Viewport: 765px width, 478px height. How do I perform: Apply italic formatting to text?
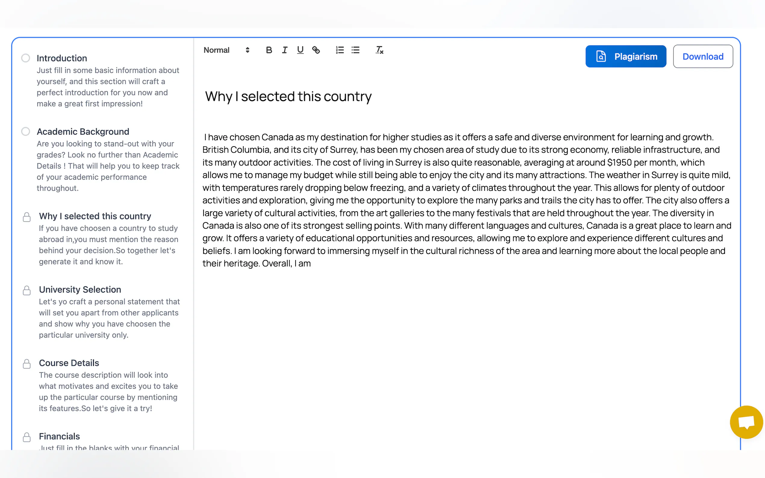(x=284, y=50)
